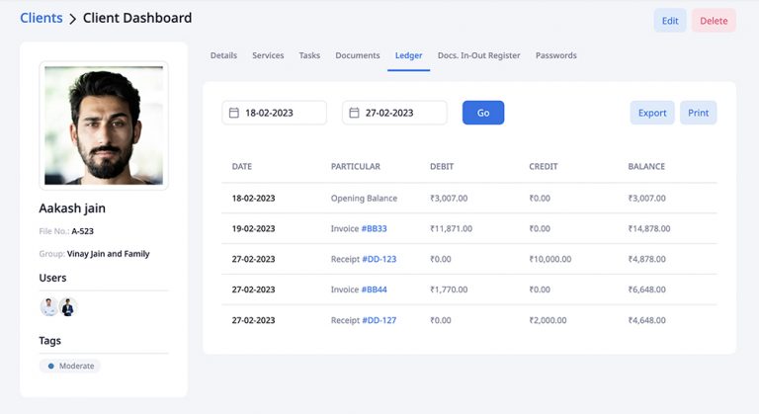The width and height of the screenshot is (759, 414).
Task: Click Aakash Jain's profile photo
Action: coord(104,125)
